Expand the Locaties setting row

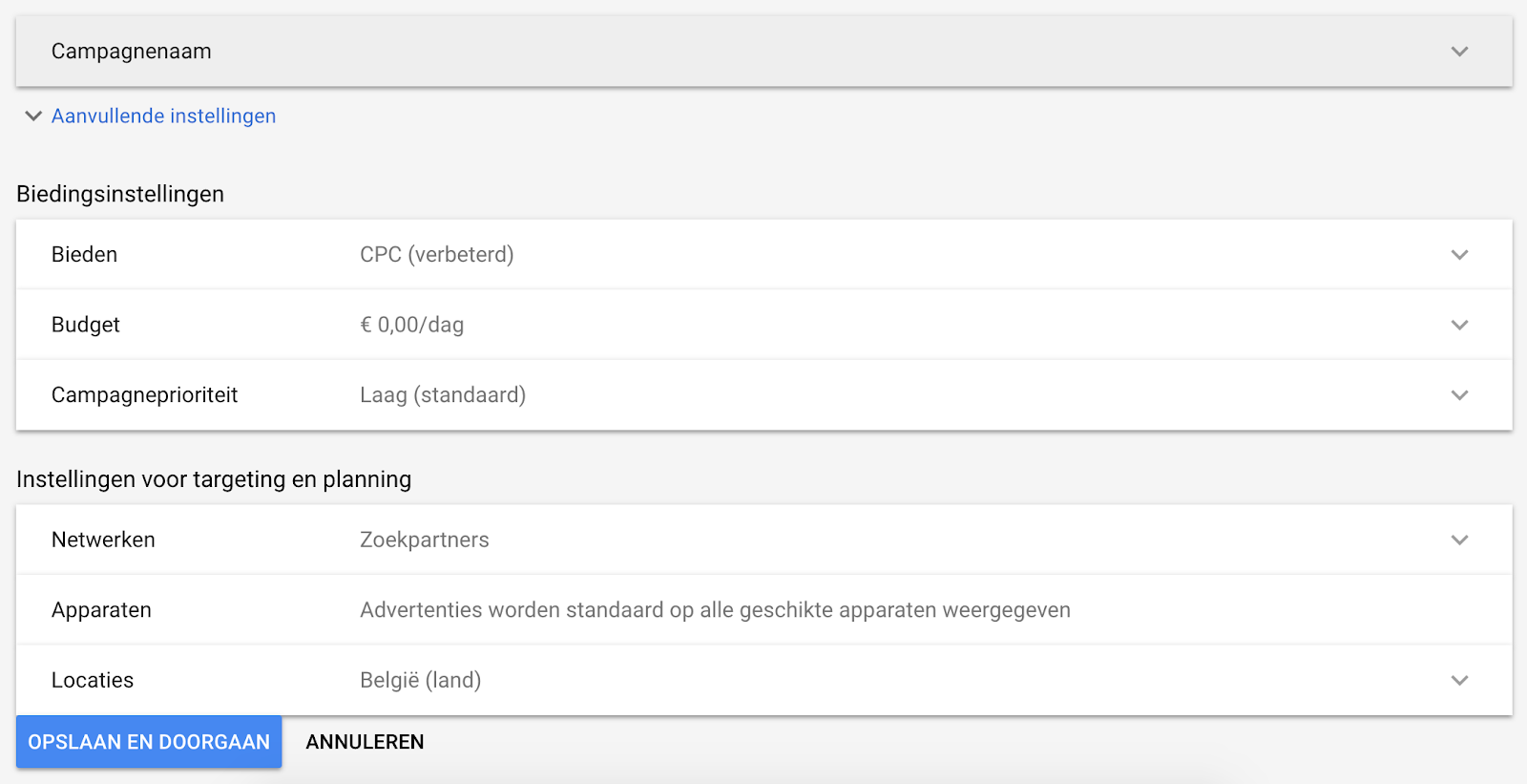[x=1459, y=680]
